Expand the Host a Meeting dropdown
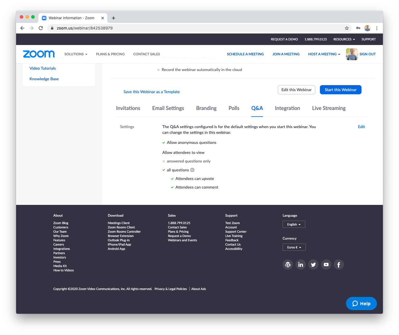This screenshot has height=335, width=399. (324, 54)
